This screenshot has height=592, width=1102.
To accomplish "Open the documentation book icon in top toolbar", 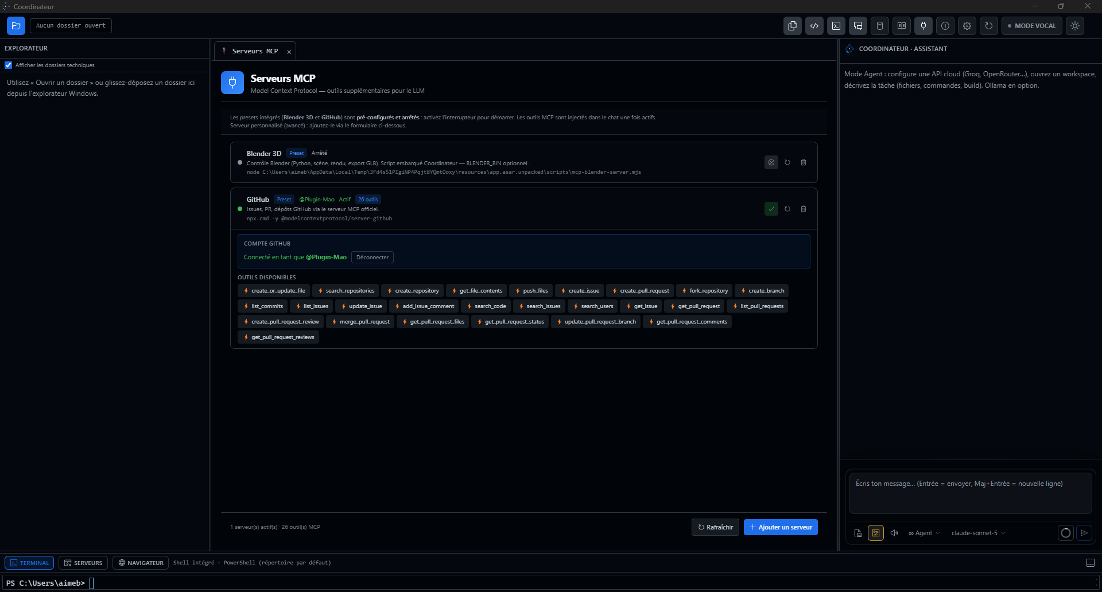I will click(x=902, y=26).
